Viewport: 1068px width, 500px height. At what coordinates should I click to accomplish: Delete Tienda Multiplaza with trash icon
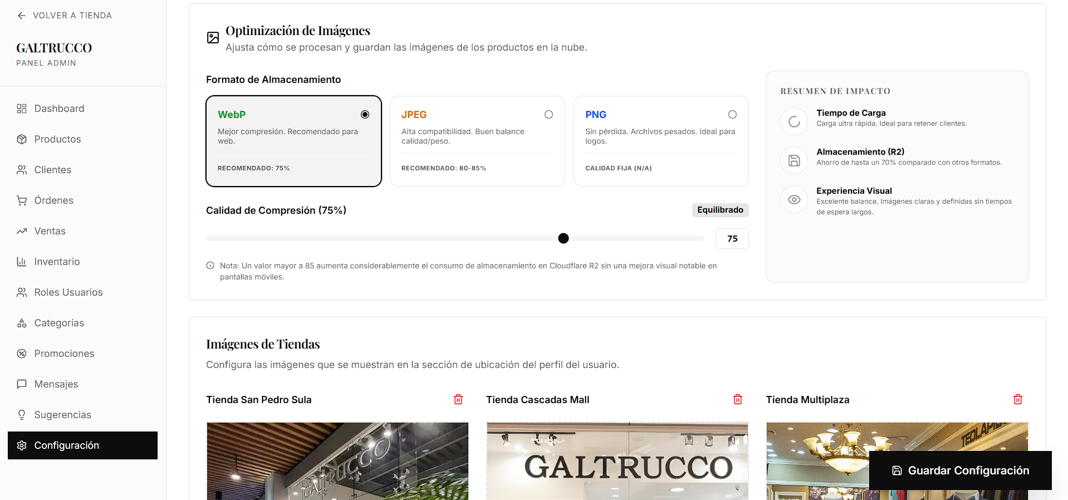[x=1018, y=399]
